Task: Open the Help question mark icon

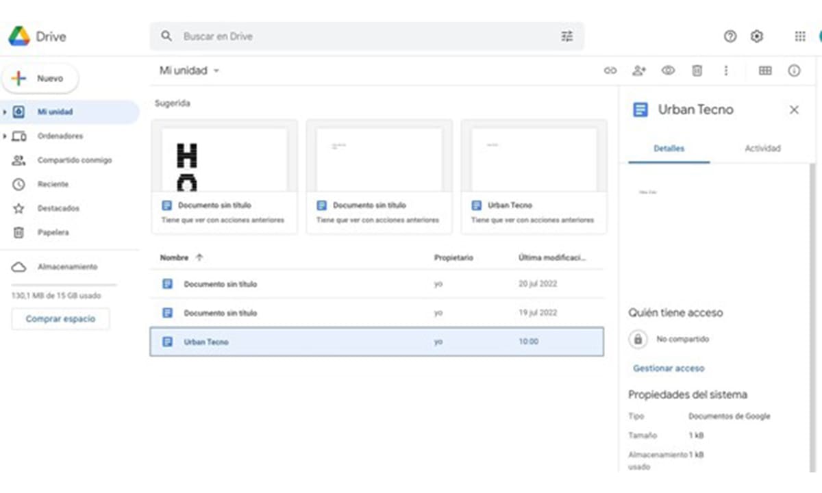Action: click(730, 36)
